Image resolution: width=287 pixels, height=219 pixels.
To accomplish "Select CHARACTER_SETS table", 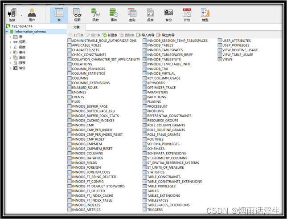I will pos(83,50).
